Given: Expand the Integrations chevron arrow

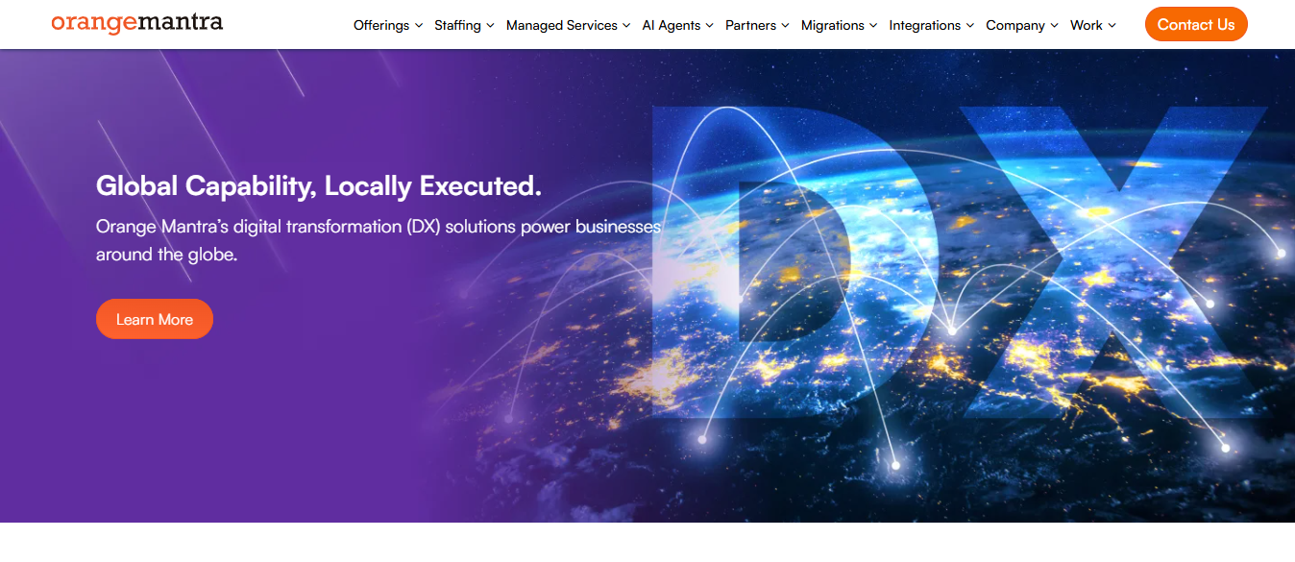Looking at the screenshot, I should [x=970, y=26].
